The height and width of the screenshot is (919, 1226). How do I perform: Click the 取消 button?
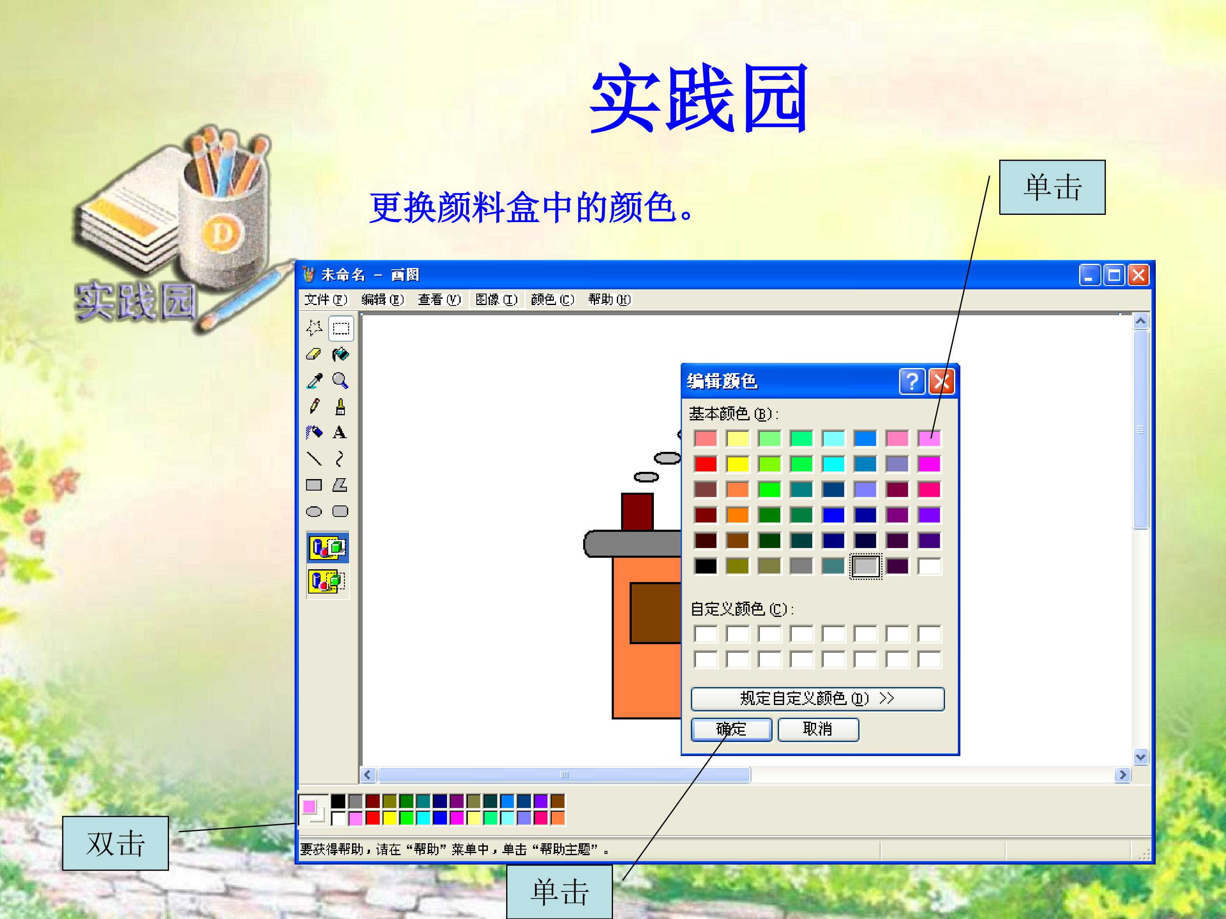tap(818, 729)
